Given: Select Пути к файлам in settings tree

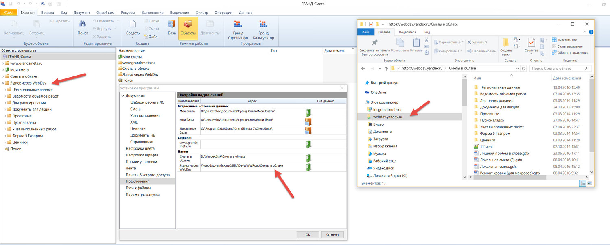Looking at the screenshot, I should click(138, 188).
